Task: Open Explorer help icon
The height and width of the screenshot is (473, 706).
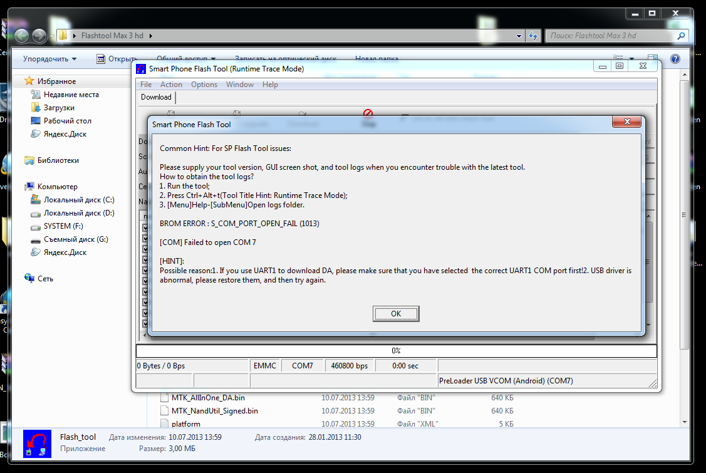Action: click(x=675, y=59)
